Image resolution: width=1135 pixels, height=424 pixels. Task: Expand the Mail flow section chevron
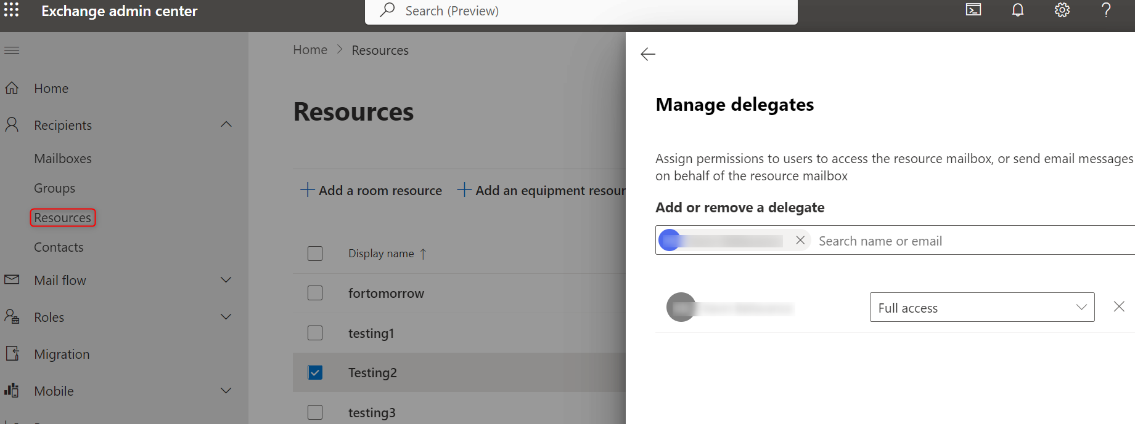tap(226, 280)
